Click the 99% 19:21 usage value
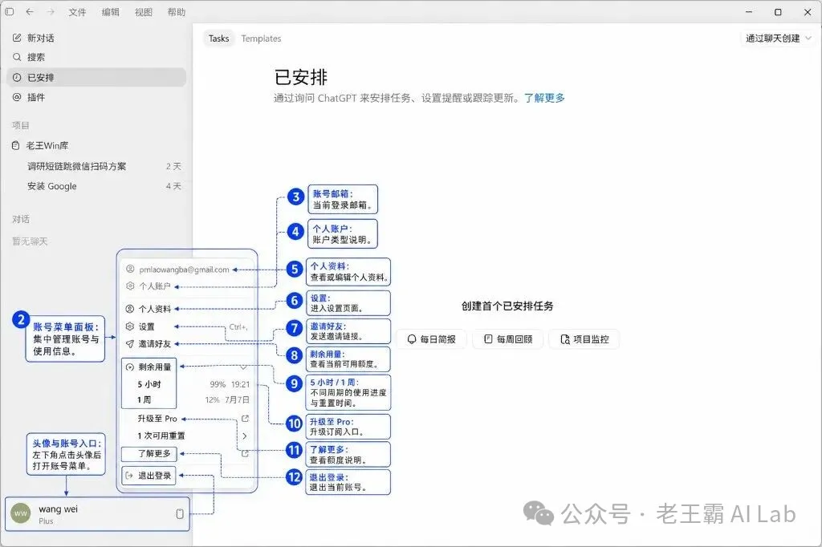 [x=230, y=384]
